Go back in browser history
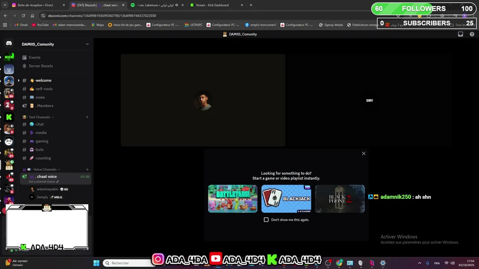 click(x=5, y=16)
